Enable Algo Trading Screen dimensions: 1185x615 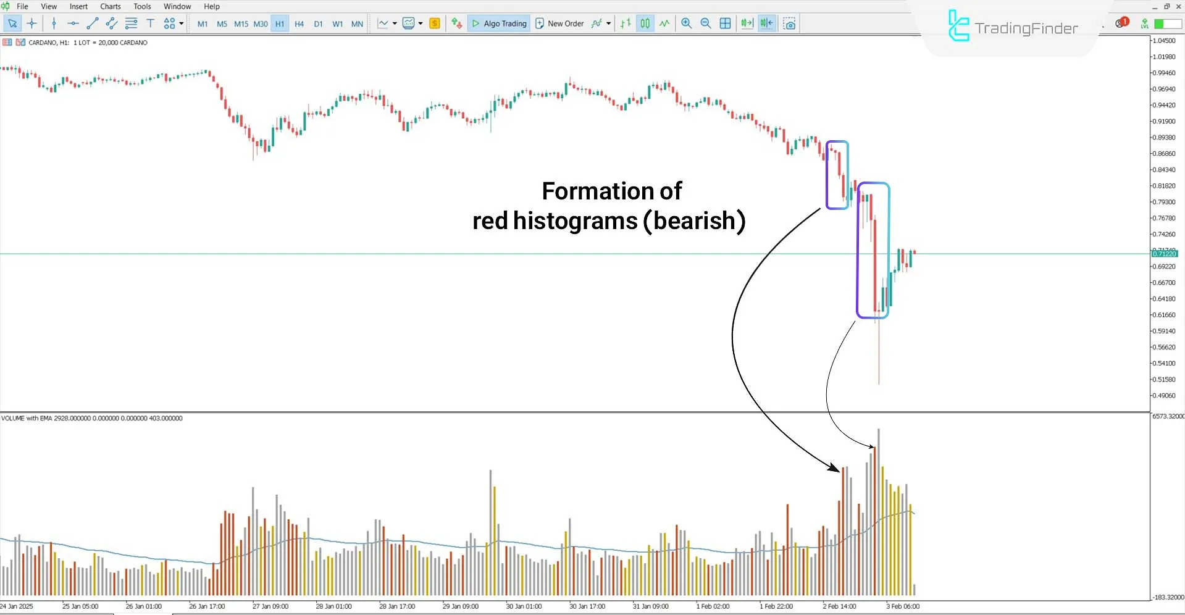(499, 23)
